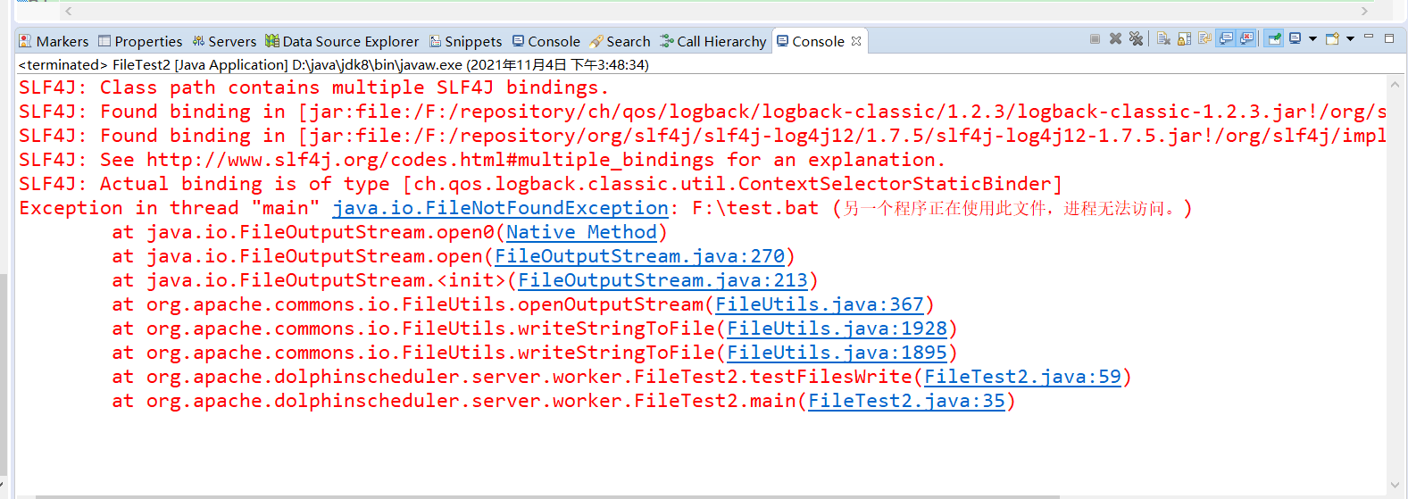Open the Data Source Explorer tab
The height and width of the screenshot is (499, 1408).
click(x=342, y=41)
